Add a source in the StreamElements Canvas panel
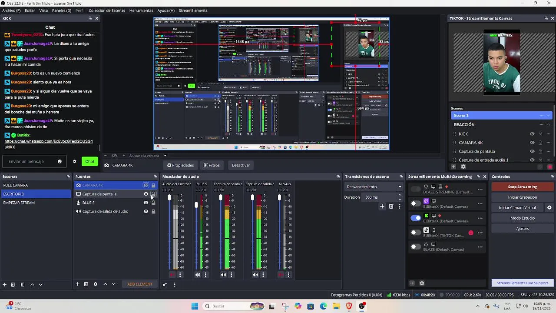This screenshot has width=556, height=313. 453,167
